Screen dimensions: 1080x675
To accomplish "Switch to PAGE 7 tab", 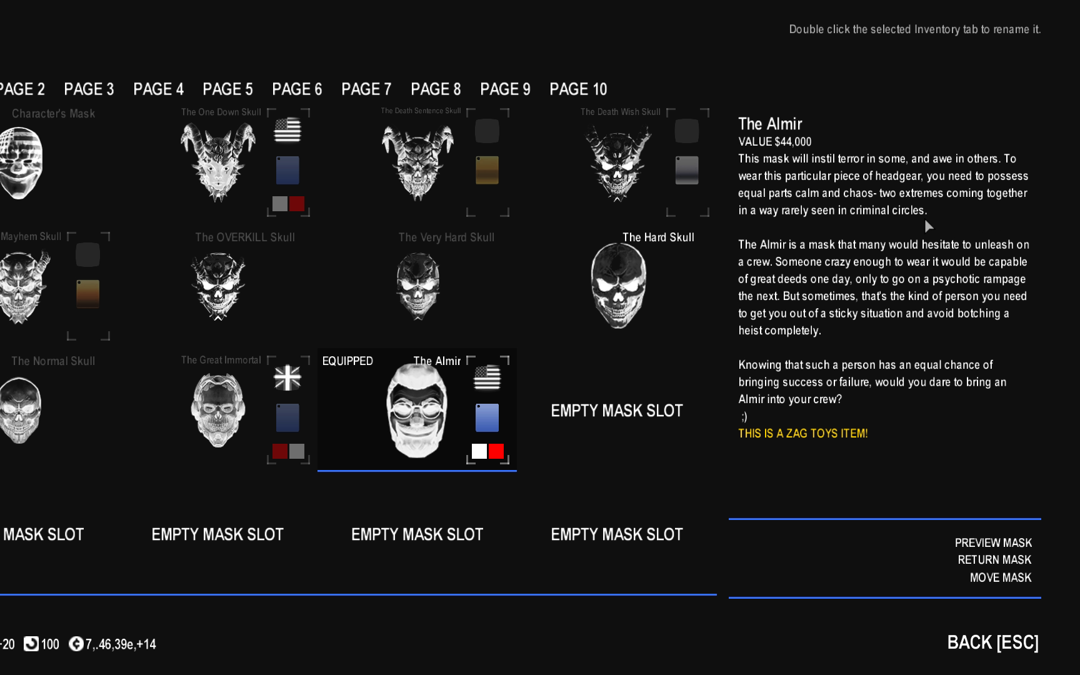I will (x=366, y=89).
